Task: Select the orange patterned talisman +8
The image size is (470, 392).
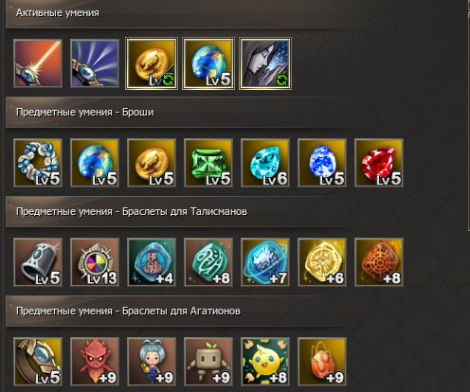Action: point(379,262)
